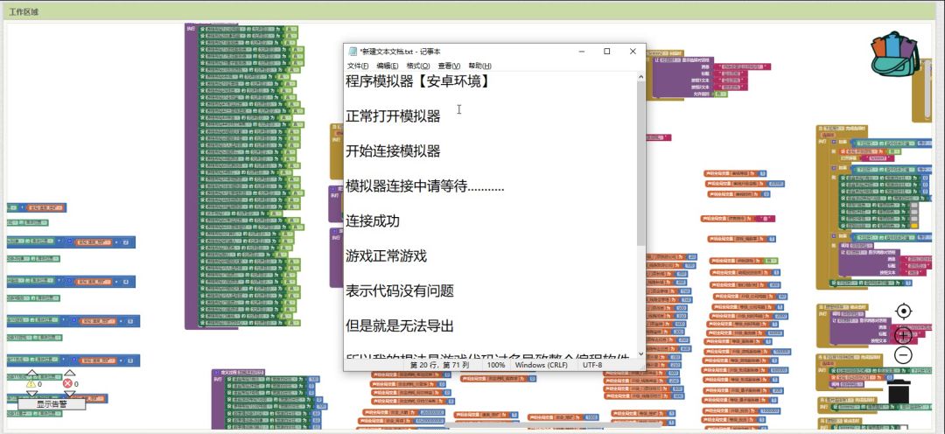Open the 编辑(E) menu in Notepad
Screen dimensions: 945x434
coord(387,66)
